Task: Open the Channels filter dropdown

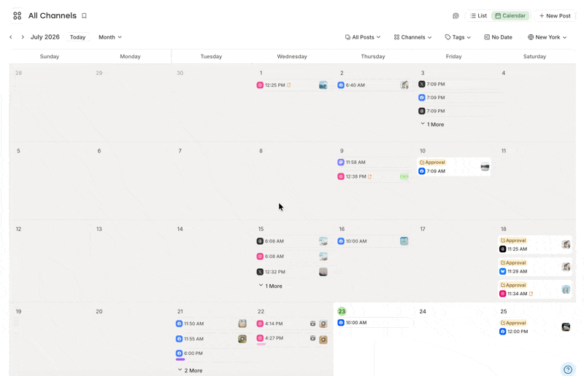Action: 412,37
